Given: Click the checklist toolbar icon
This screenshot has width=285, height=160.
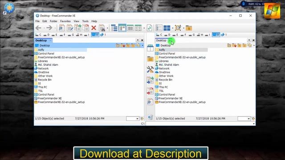Looking at the screenshot, I should click(159, 28).
